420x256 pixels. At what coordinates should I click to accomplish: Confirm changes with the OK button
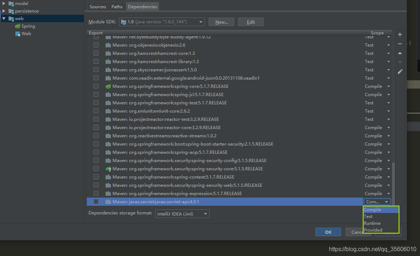[x=328, y=232]
